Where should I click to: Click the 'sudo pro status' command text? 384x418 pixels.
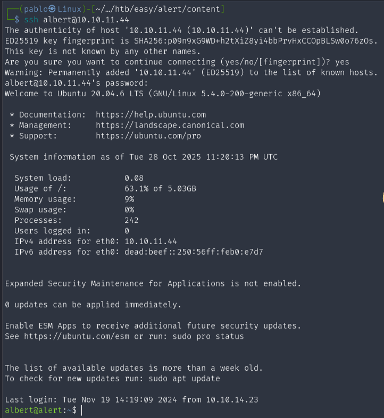(x=208, y=336)
